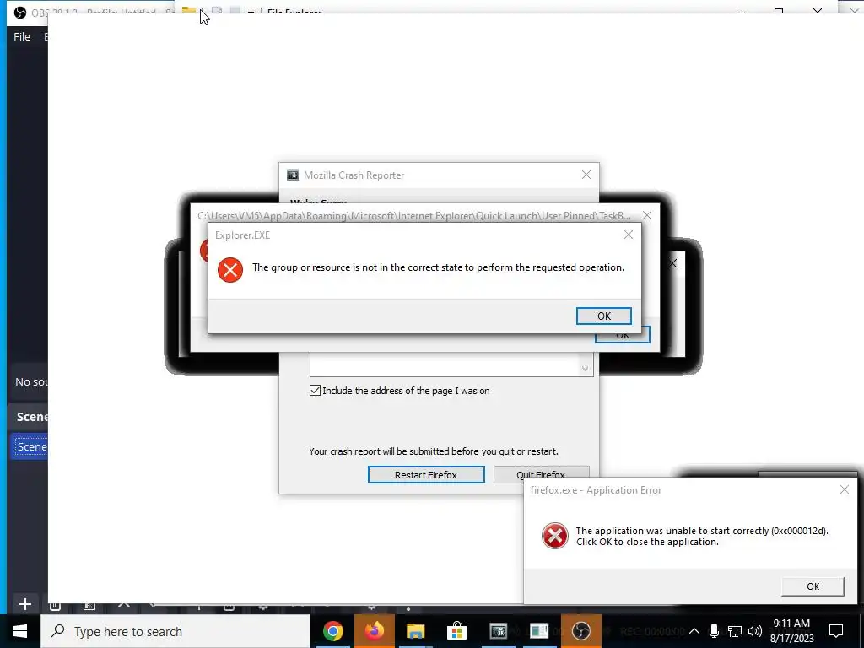Open File Explorer from the taskbar

click(415, 631)
